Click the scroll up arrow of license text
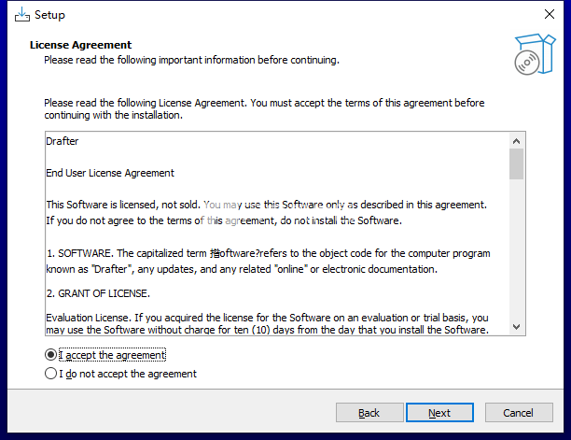Viewport: 571px width, 440px height. point(516,141)
